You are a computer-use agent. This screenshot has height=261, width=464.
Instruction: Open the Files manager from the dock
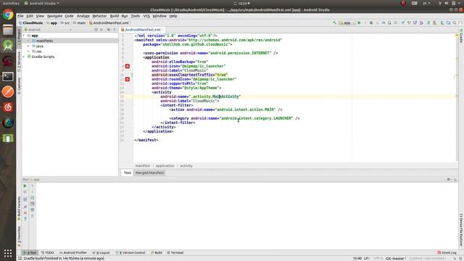8,30
